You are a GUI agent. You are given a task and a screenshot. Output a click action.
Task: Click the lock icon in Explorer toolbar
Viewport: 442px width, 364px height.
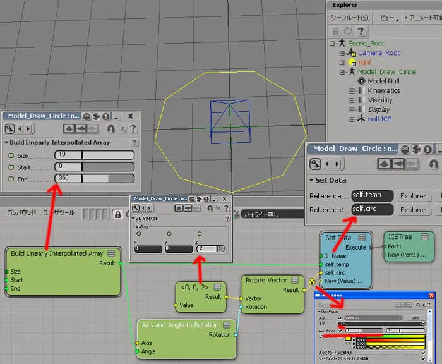335,32
